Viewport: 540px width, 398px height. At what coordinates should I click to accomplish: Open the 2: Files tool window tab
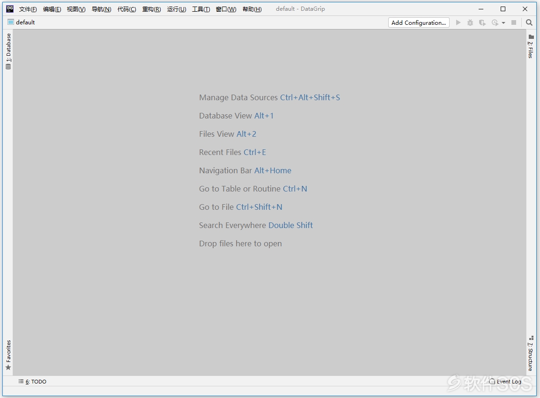531,46
